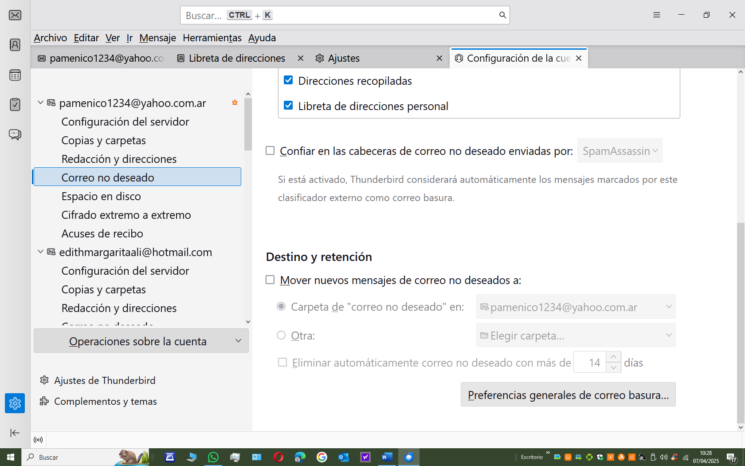Uncheck Libreta de direcciones personal
This screenshot has height=466, width=745.
click(288, 106)
